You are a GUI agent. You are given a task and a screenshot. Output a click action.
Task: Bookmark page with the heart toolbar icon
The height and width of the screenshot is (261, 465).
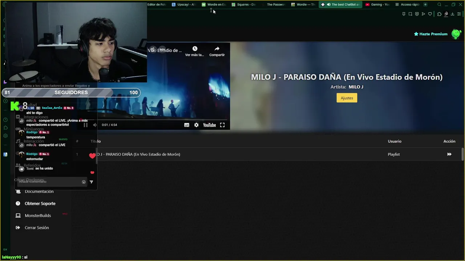click(x=430, y=14)
